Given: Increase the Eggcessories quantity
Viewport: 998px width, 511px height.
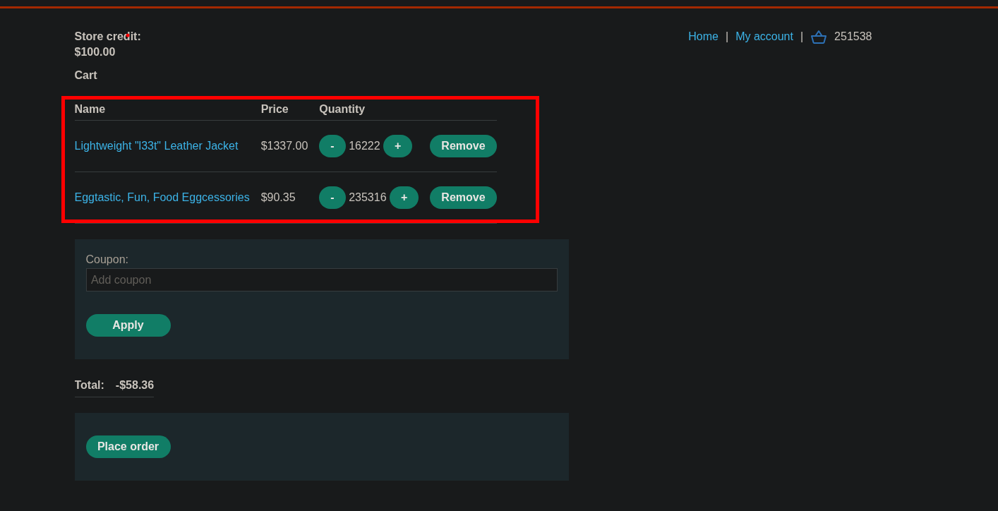Looking at the screenshot, I should pos(404,198).
